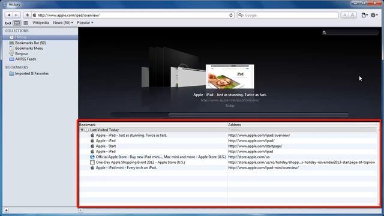Viewport: 384px width, 216px height.
Task: Click the Cover Flow scrollbar handle
Action: pyautogui.click(x=259, y=115)
